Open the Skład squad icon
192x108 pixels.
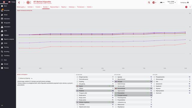pyautogui.click(x=2, y=15)
